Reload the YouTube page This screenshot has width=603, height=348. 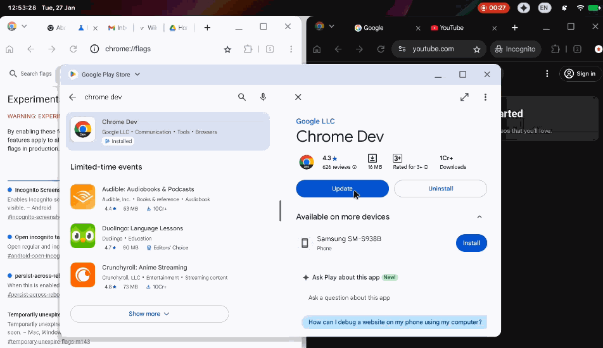[x=381, y=49]
